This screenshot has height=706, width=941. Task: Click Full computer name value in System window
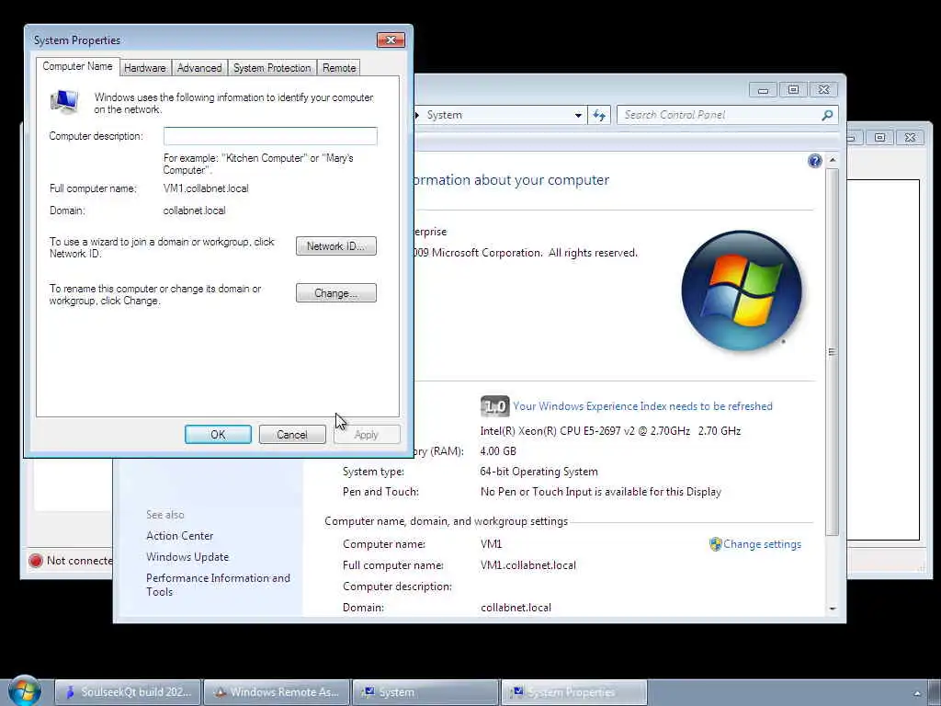[528, 565]
